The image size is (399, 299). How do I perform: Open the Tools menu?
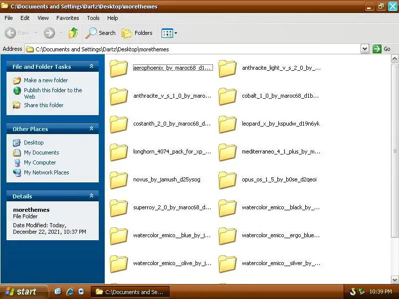[93, 18]
